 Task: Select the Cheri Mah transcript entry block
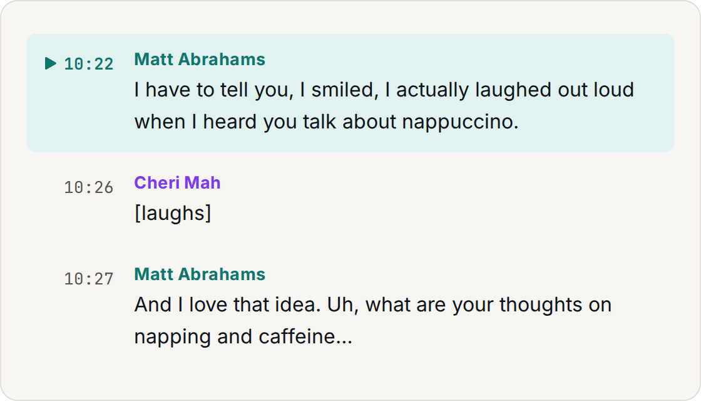pyautogui.click(x=350, y=200)
